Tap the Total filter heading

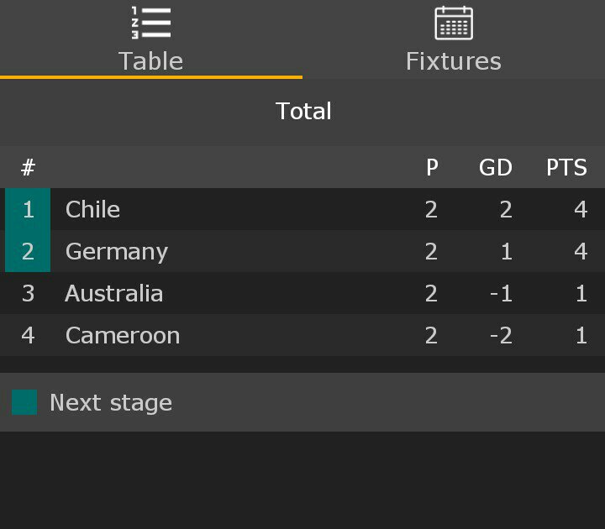pos(303,112)
